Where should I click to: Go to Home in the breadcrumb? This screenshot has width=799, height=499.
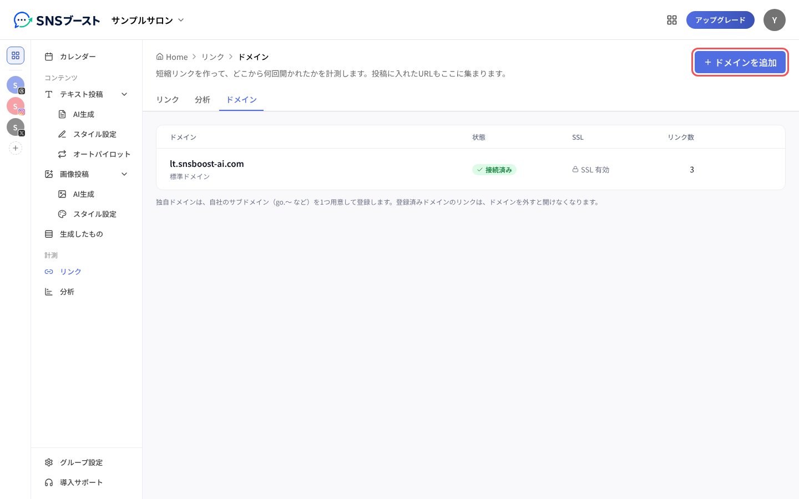point(172,57)
